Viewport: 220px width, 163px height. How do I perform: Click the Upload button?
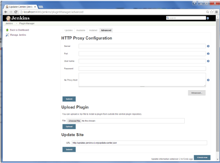[69, 127]
